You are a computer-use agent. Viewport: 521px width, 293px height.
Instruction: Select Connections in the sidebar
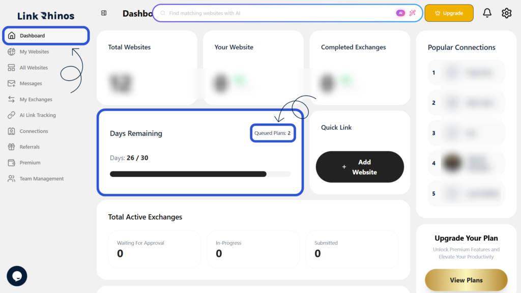tap(34, 131)
